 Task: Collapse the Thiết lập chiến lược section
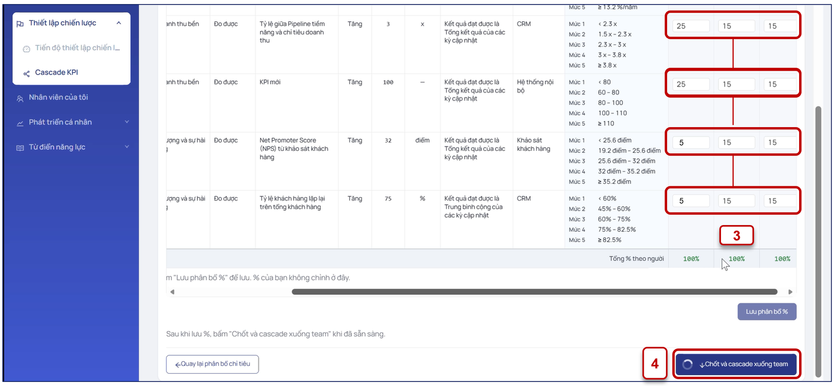click(119, 23)
